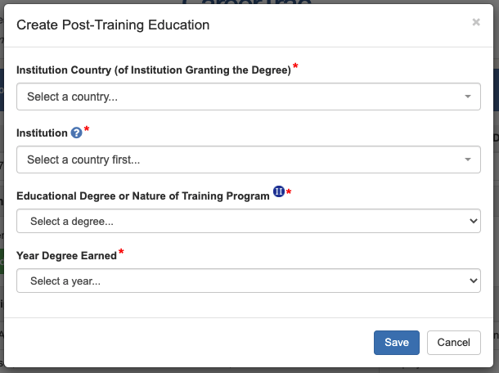The height and width of the screenshot is (373, 499).
Task: Click the "Create Post-Training Education" dialog title
Action: pos(113,25)
